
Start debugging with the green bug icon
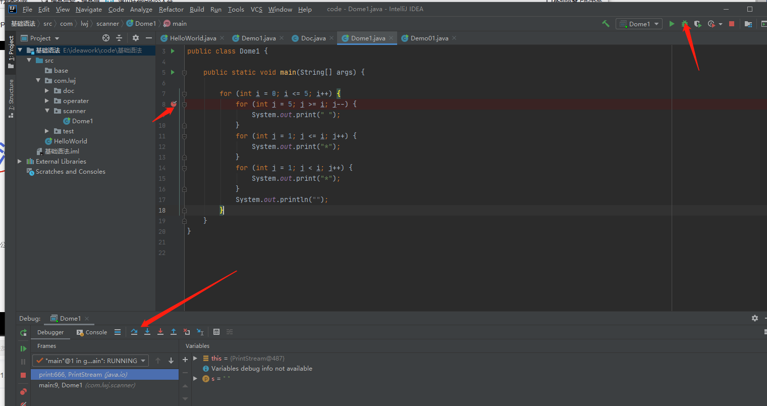pos(685,24)
